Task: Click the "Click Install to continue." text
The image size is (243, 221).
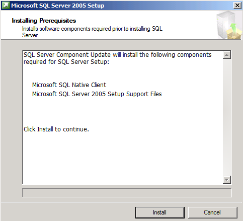Action: point(56,129)
